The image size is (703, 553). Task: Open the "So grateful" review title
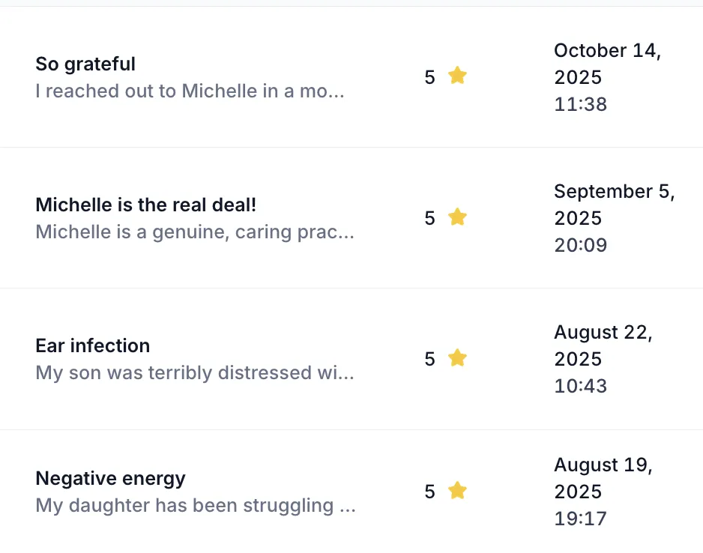click(85, 64)
